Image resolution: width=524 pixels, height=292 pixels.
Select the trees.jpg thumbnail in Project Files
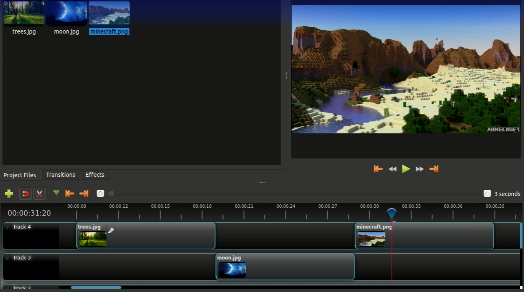(24, 13)
